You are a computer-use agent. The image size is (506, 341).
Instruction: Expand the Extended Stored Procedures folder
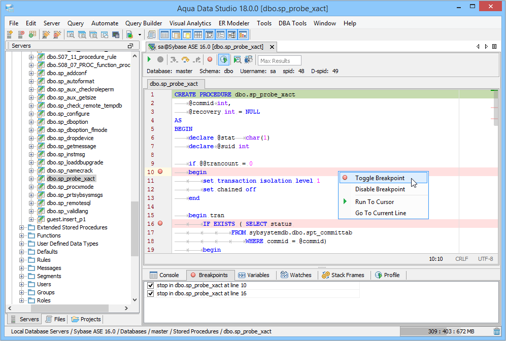click(x=22, y=227)
